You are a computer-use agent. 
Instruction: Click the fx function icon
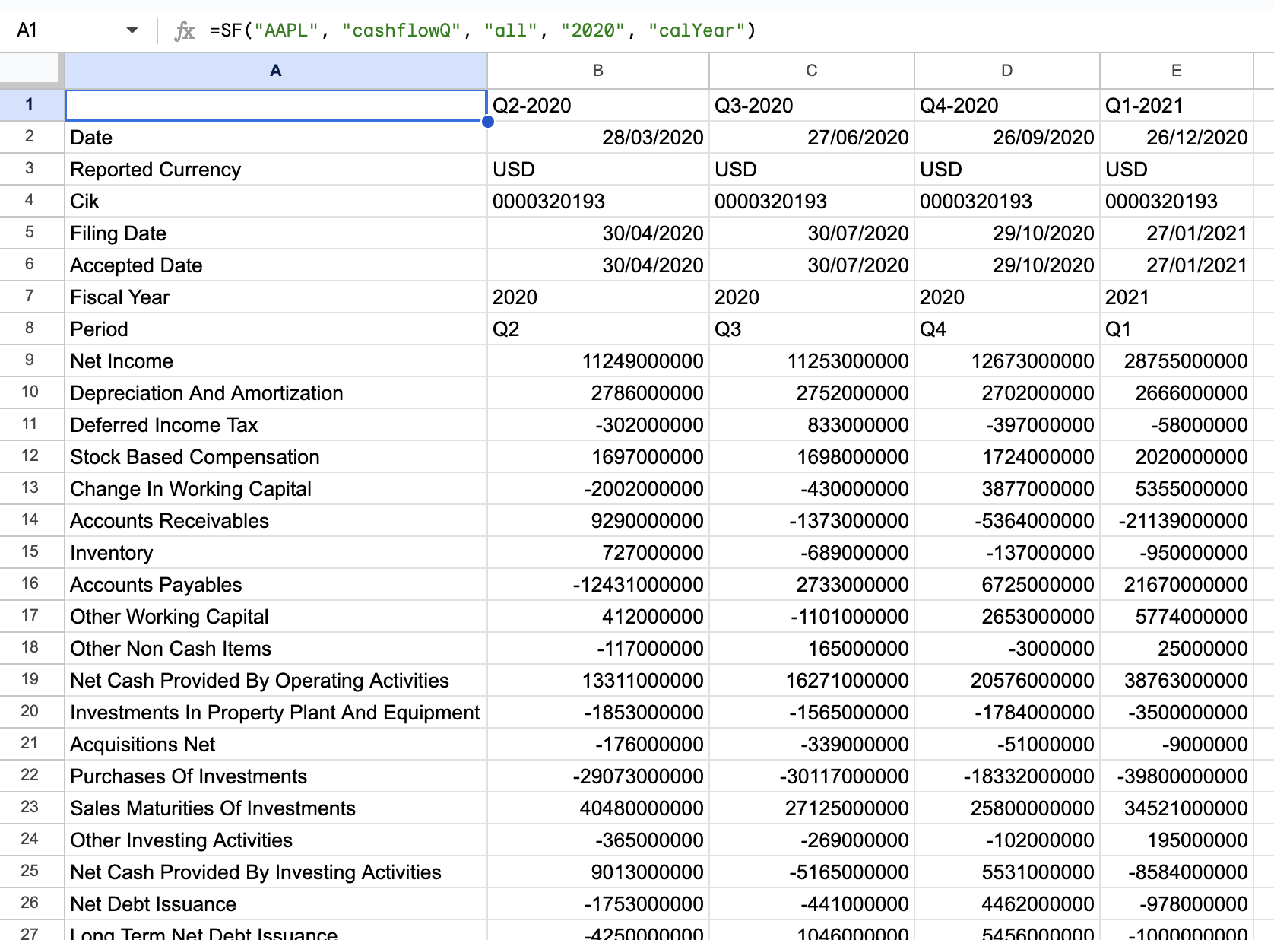tap(185, 30)
